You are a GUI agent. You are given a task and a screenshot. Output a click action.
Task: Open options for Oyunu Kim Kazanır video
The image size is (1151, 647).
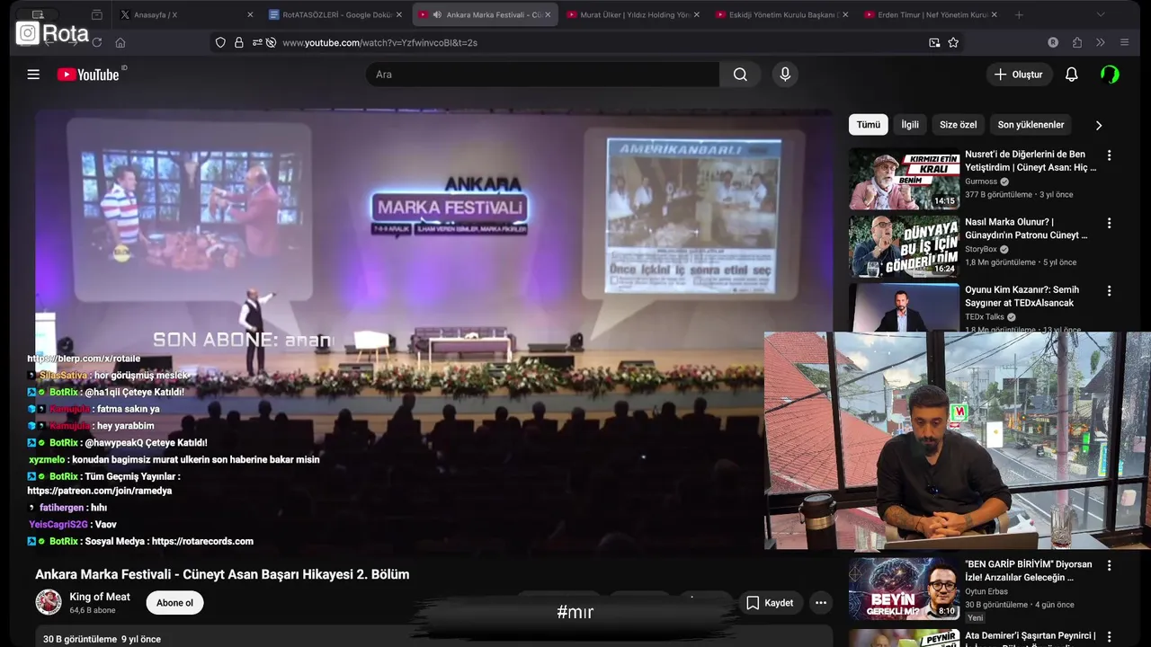click(1109, 291)
